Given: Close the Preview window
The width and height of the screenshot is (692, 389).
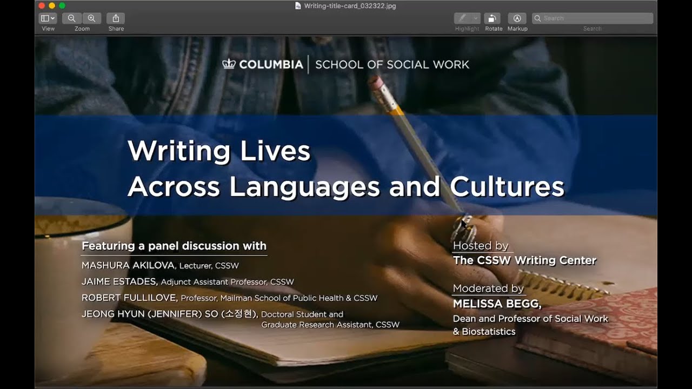Looking at the screenshot, I should (42, 5).
